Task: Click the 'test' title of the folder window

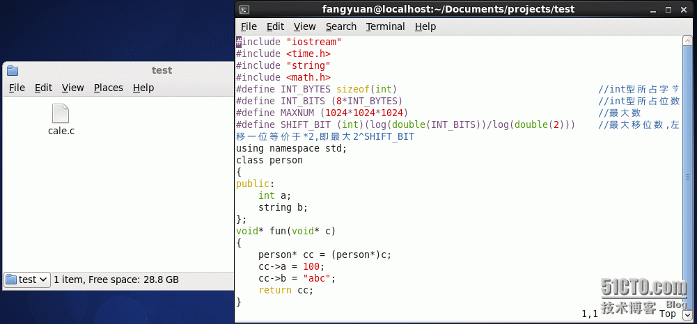Action: tap(162, 70)
